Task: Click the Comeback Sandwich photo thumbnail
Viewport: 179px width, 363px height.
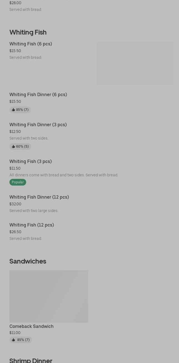Action: tap(49, 296)
